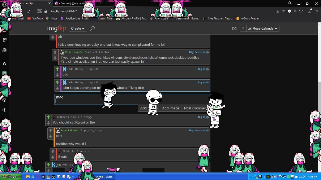Image resolution: width=321 pixels, height=180 pixels.
Task: Downvote the 'Steak' comment
Action: (x=53, y=157)
